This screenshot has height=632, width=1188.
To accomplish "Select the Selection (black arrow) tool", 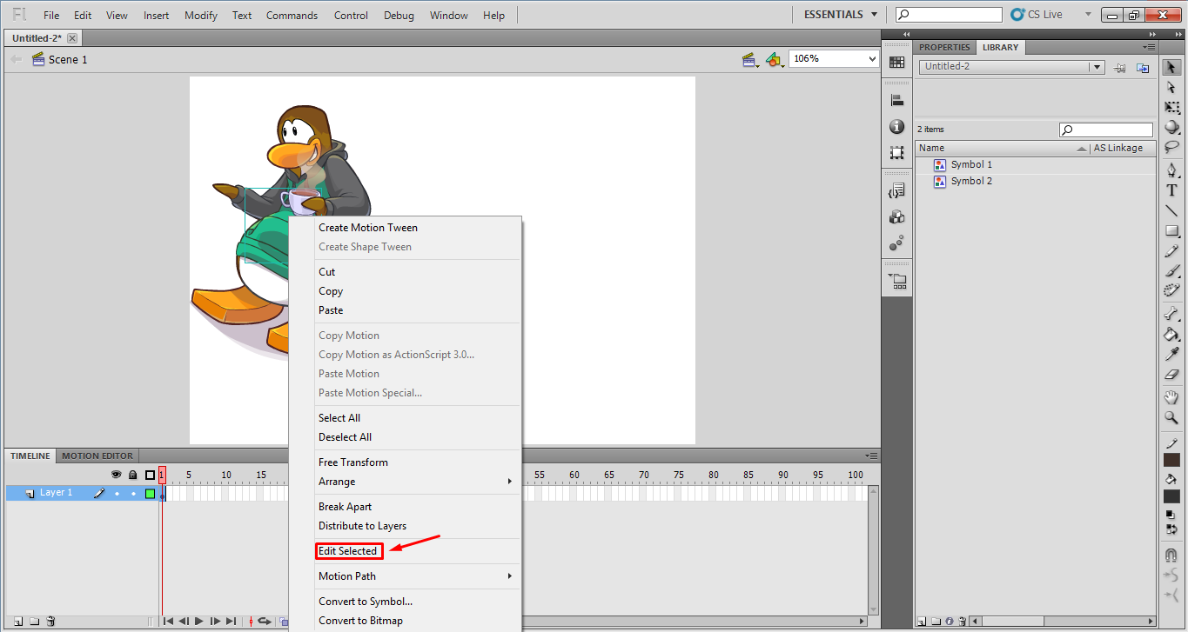I will (x=1171, y=67).
